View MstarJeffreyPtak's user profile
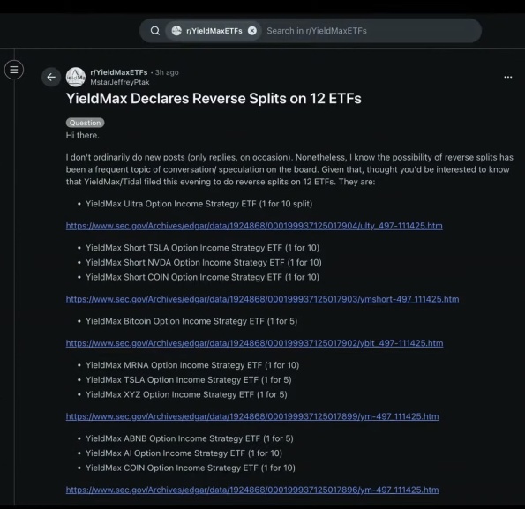 pyautogui.click(x=120, y=82)
